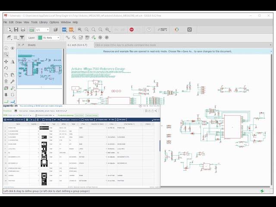276x207 pixels.
Task: Click the Simulate sine wave icon
Action: [68, 38]
